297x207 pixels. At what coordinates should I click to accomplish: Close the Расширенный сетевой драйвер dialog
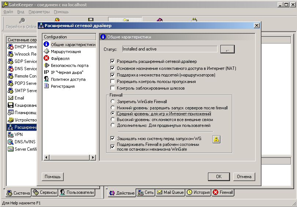[257, 25]
